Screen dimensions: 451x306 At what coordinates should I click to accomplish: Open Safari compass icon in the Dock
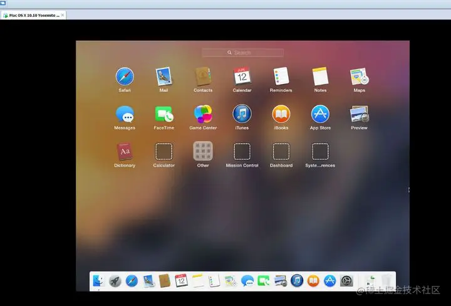click(132, 281)
